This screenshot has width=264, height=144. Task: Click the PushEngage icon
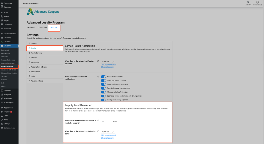pyautogui.click(x=2, y=102)
